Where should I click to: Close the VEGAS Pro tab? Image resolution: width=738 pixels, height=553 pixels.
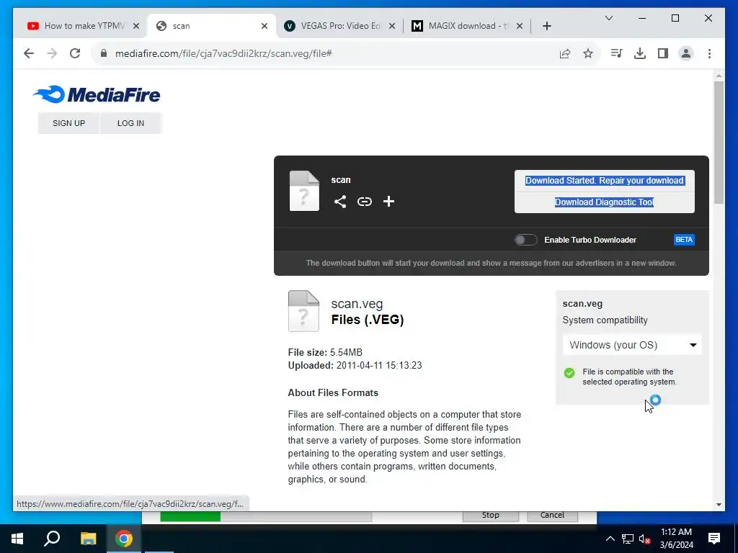[391, 26]
